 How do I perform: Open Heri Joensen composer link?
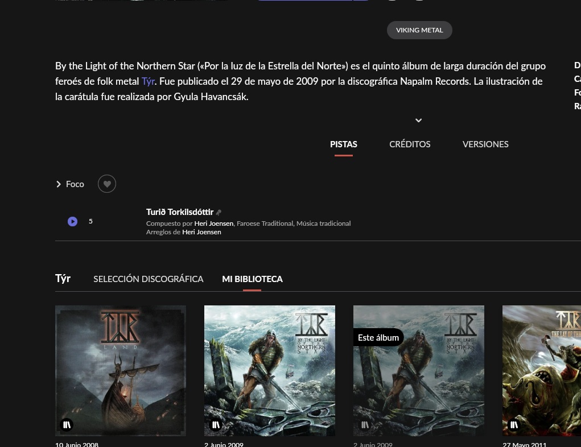[214, 223]
